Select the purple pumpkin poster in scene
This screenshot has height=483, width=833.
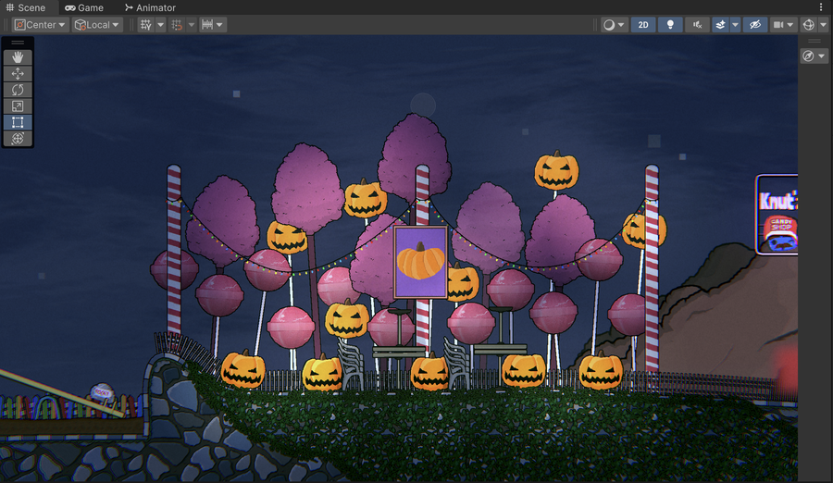pos(421,262)
